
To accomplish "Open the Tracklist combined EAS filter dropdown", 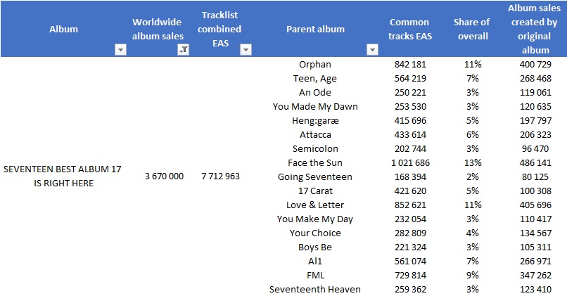I will point(246,50).
